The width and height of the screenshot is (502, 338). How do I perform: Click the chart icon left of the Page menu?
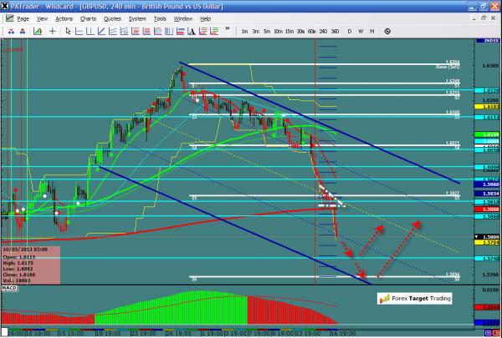(x=9, y=18)
